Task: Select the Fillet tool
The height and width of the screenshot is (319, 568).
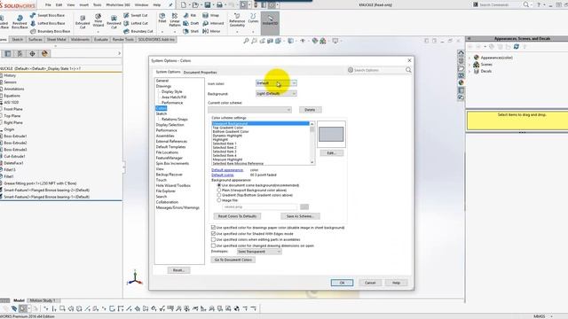Action: (x=162, y=18)
